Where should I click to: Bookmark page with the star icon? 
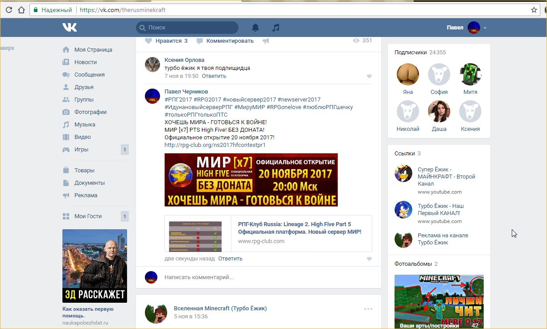click(534, 10)
